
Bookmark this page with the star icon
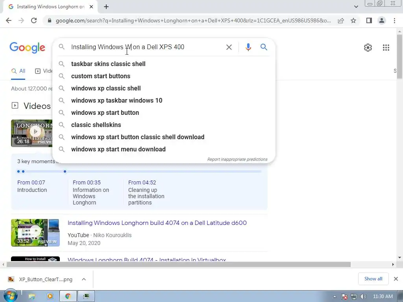pos(353,20)
